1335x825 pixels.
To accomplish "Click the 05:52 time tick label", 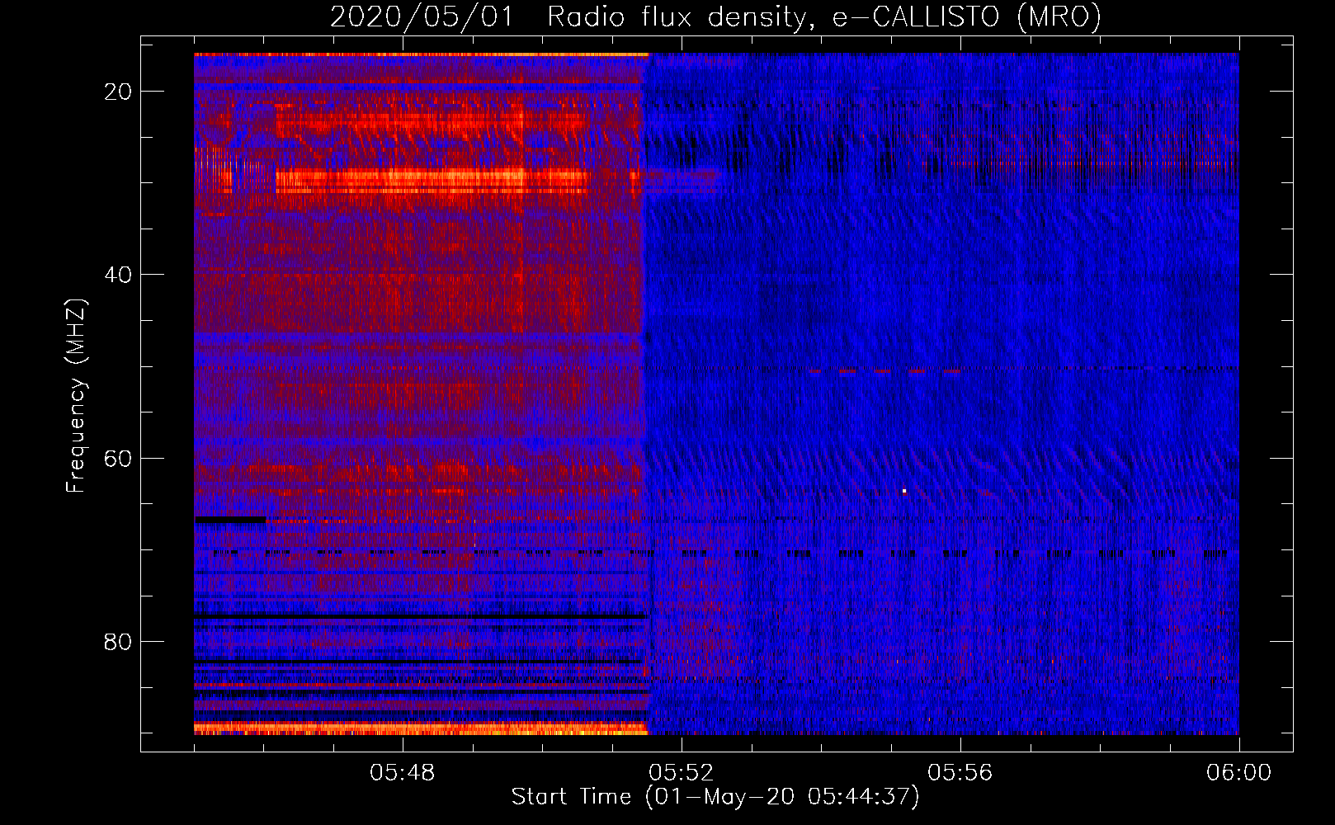I will (681, 773).
